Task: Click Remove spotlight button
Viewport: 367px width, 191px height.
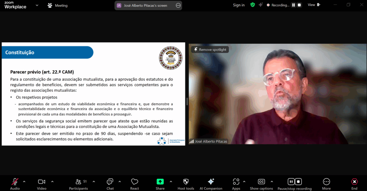Action: tap(210, 49)
